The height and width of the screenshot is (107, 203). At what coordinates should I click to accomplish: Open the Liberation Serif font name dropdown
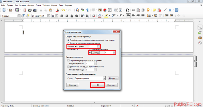pos(49,16)
